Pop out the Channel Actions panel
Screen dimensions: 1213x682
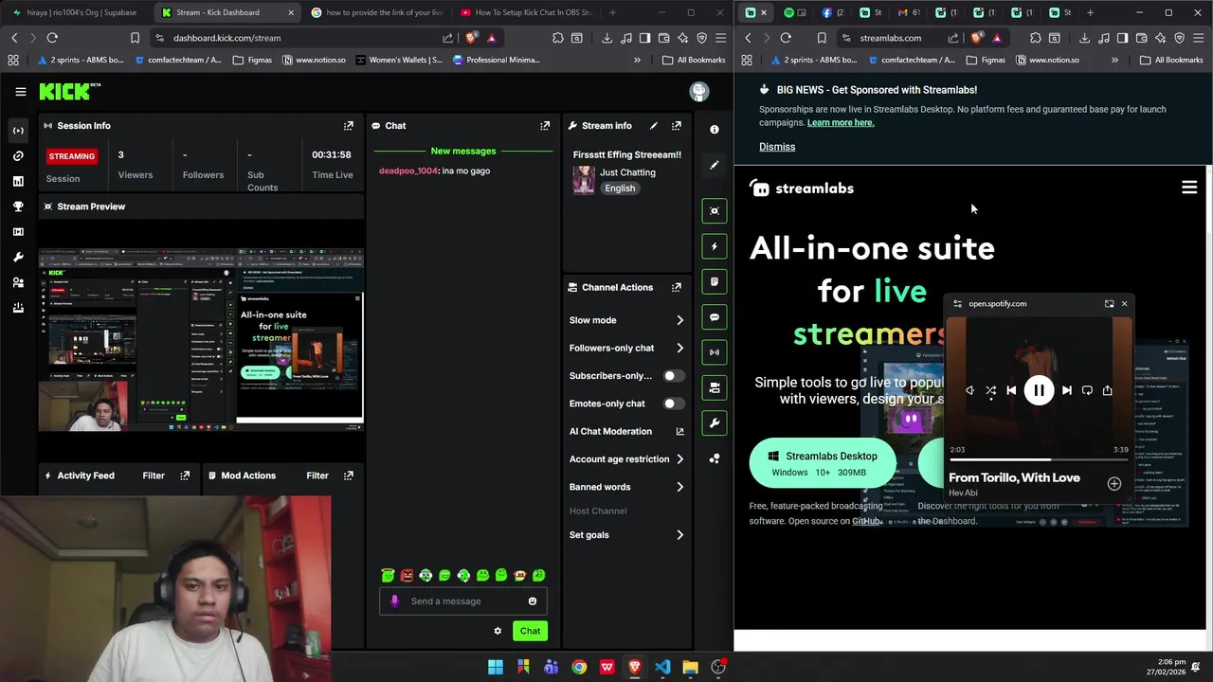click(x=677, y=287)
